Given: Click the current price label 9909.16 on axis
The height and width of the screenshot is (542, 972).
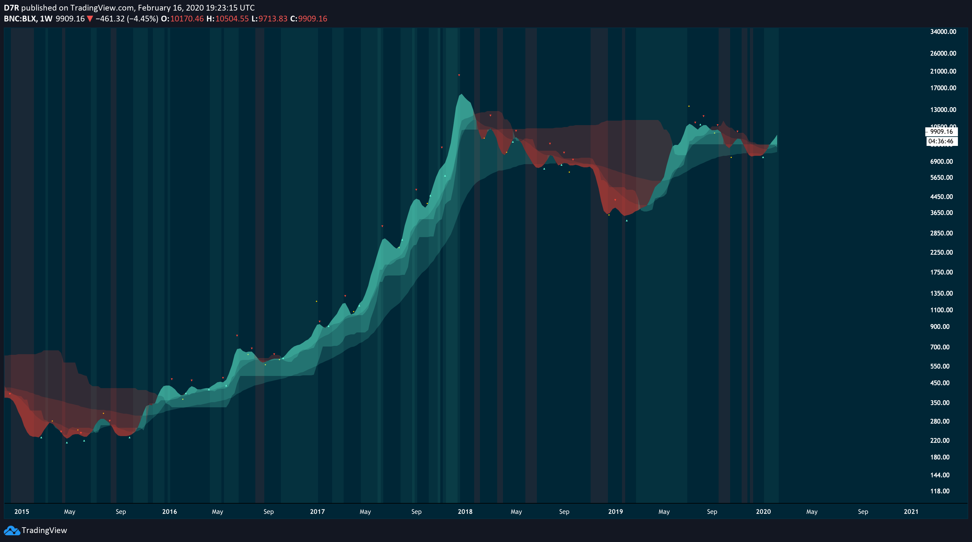Looking at the screenshot, I should tap(941, 132).
